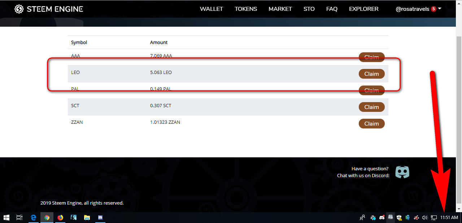
Task: Open the volume speaker control
Action: (425, 218)
